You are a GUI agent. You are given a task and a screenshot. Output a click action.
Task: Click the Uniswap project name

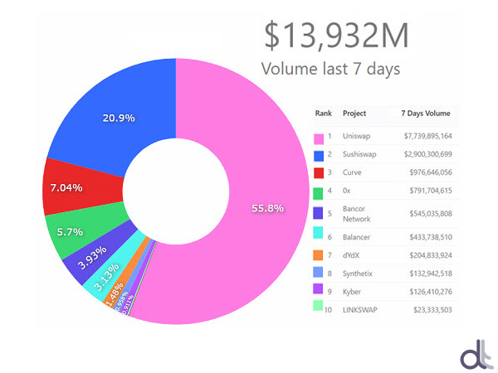pyautogui.click(x=356, y=136)
